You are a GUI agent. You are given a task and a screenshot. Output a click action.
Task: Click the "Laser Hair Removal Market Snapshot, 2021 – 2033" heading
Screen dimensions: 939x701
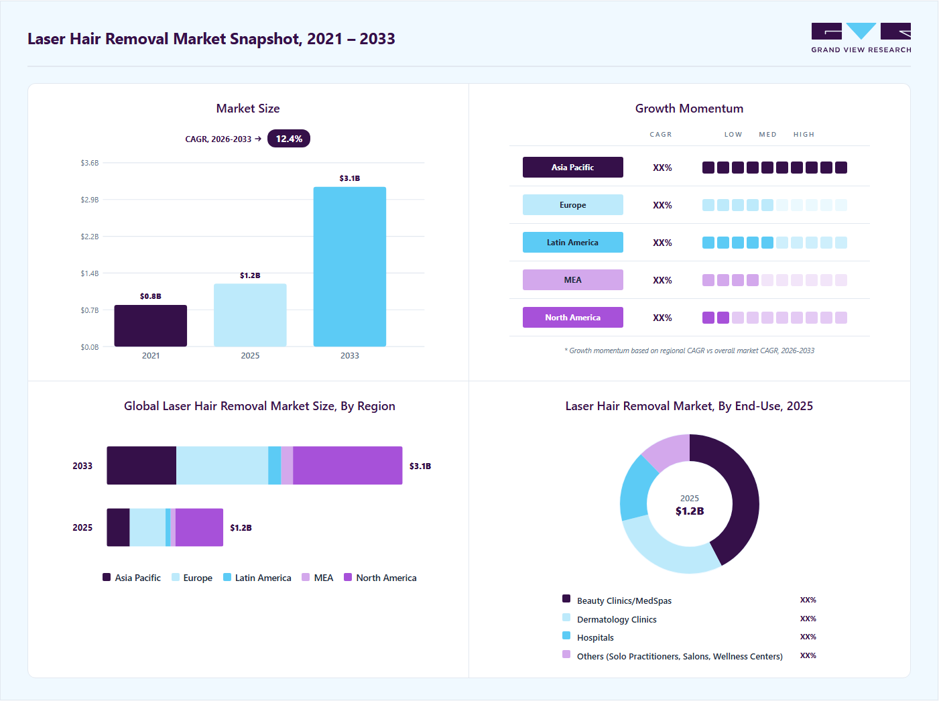[211, 39]
